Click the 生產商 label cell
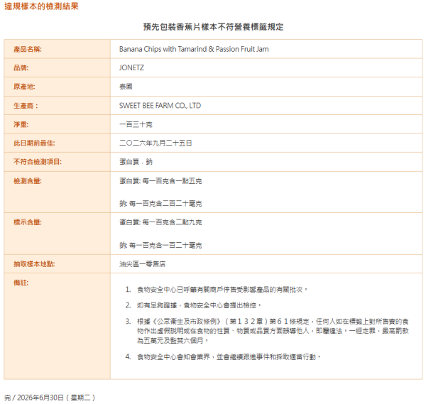The width and height of the screenshot is (426, 404). pos(58,106)
